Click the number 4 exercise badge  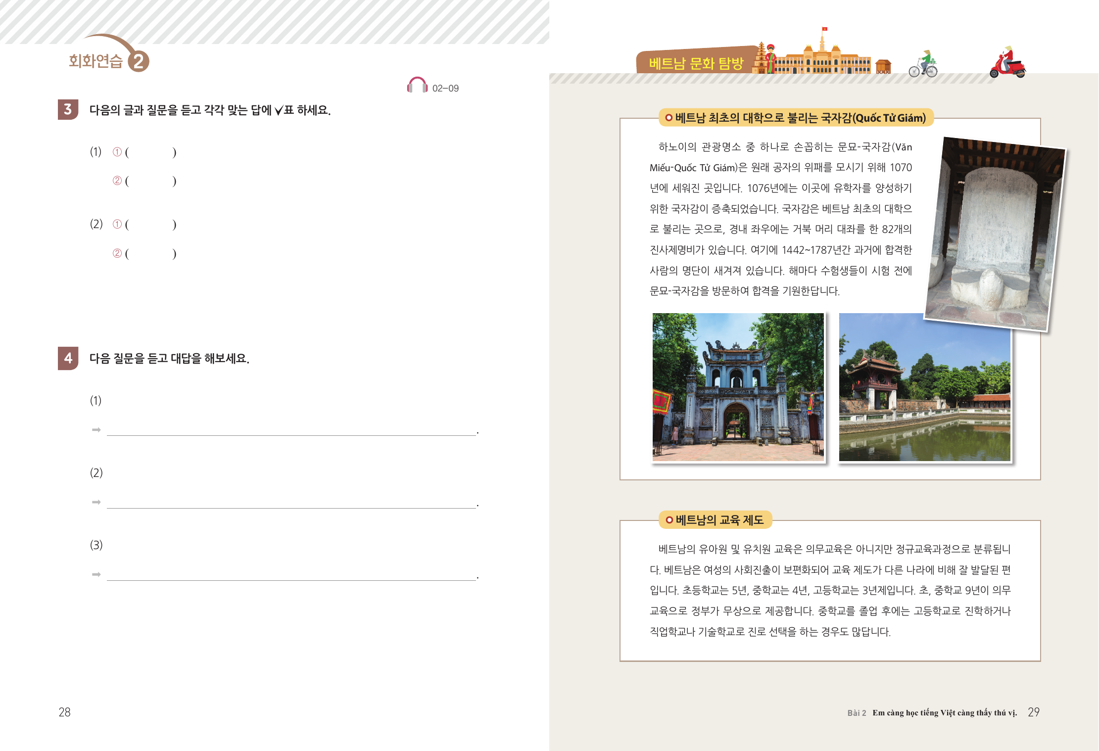(68, 358)
